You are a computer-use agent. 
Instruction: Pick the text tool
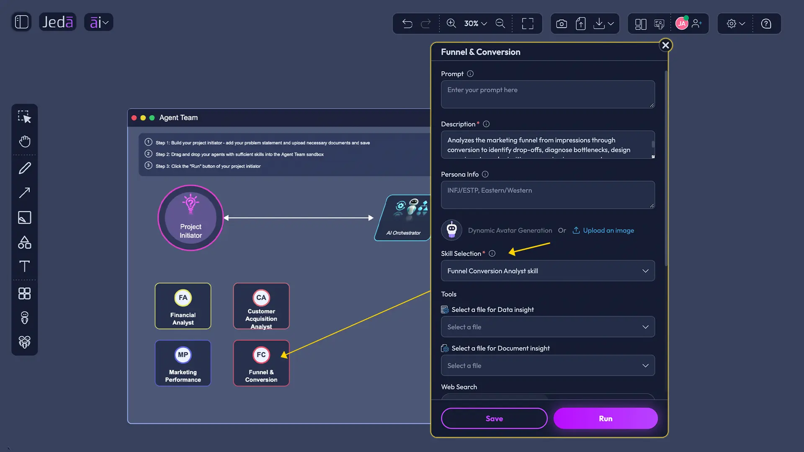[x=25, y=266]
